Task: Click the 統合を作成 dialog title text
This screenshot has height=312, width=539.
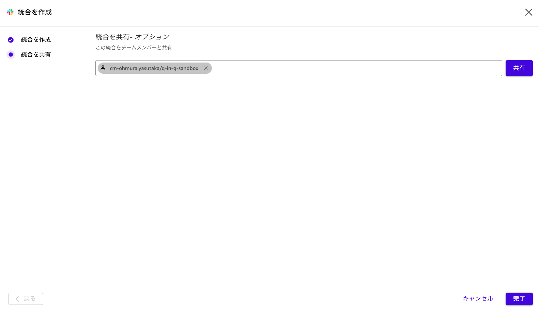Action: tap(35, 12)
